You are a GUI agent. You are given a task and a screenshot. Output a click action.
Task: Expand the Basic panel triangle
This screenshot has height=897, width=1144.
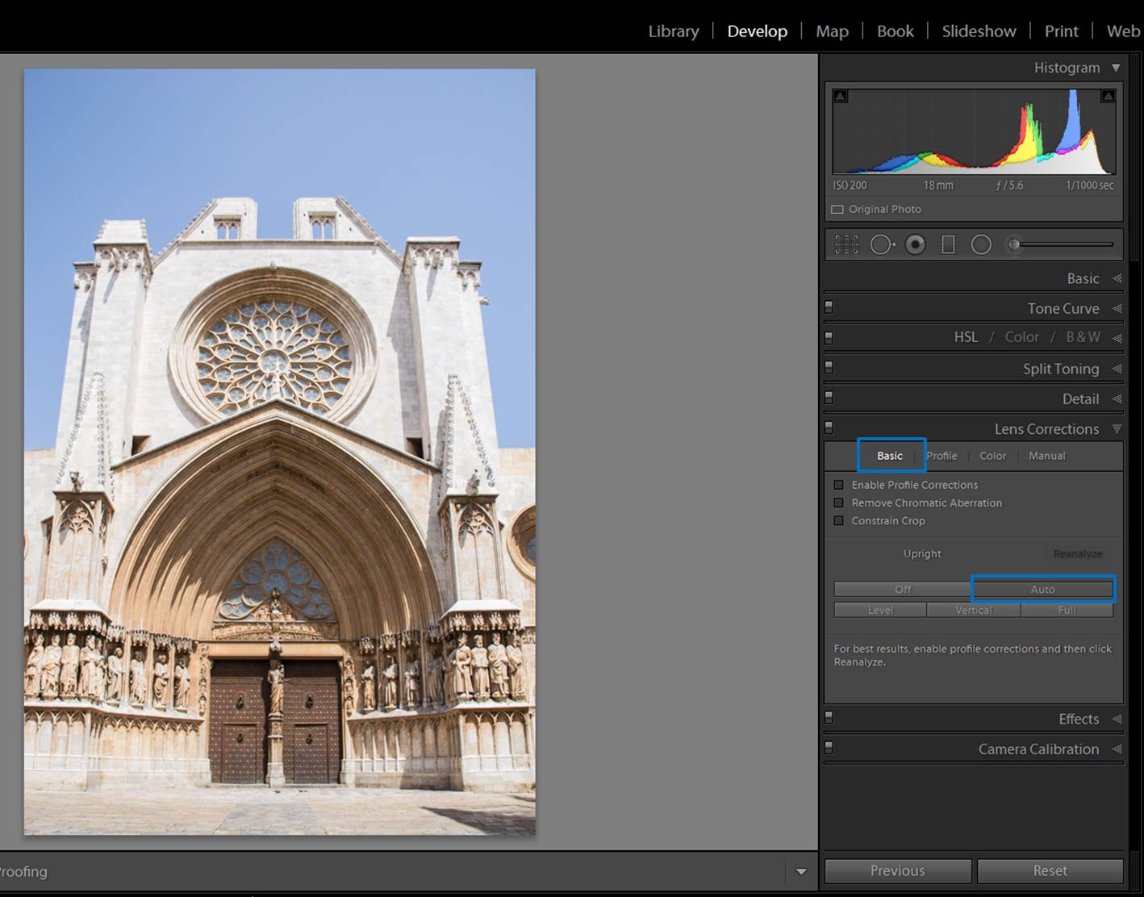pyautogui.click(x=1117, y=278)
